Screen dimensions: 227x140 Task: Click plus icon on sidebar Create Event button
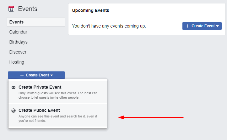coord(22,75)
